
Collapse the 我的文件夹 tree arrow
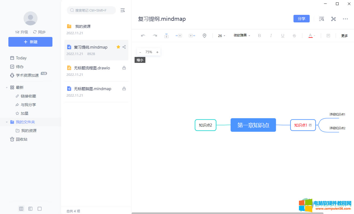coord(7,122)
